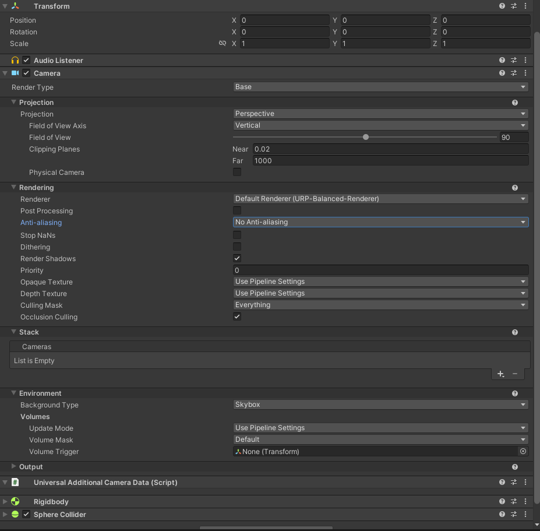The width and height of the screenshot is (540, 531).
Task: Click the Near clipping plane field
Action: (390, 149)
